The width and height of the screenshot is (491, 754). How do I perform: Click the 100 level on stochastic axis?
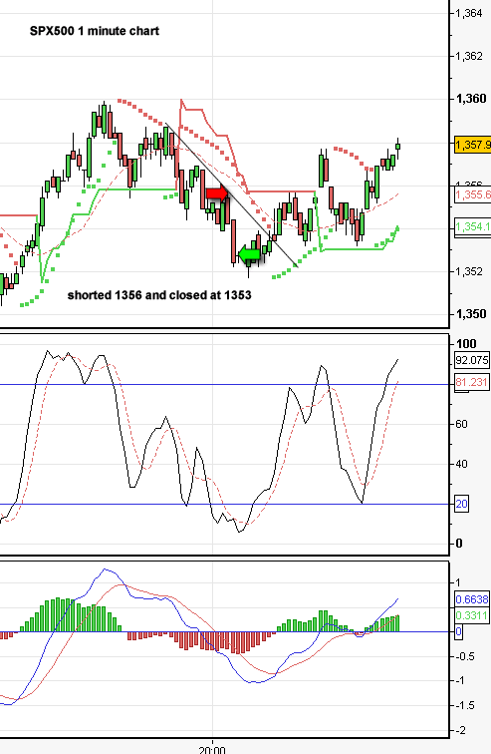coord(466,343)
